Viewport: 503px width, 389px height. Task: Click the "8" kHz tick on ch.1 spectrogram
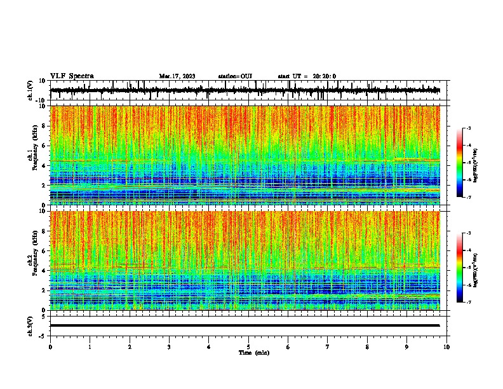44,126
